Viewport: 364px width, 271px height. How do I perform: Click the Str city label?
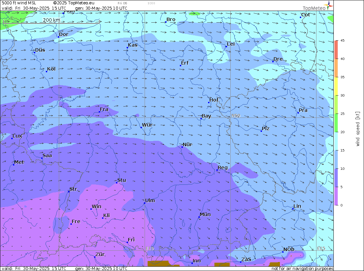pyautogui.click(x=73, y=189)
